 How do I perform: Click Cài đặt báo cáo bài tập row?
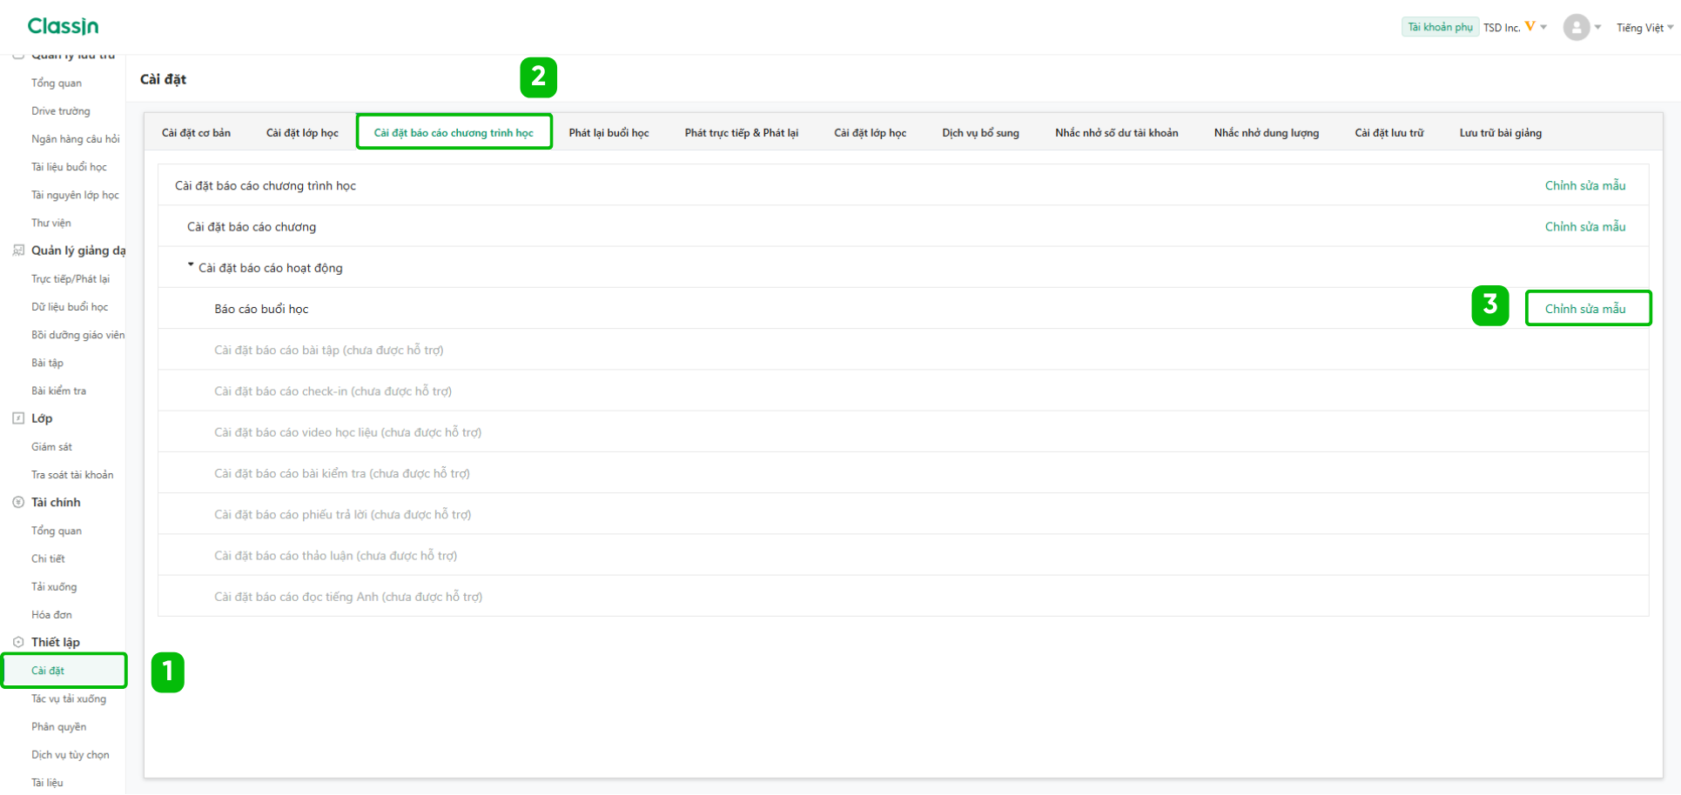click(903, 350)
